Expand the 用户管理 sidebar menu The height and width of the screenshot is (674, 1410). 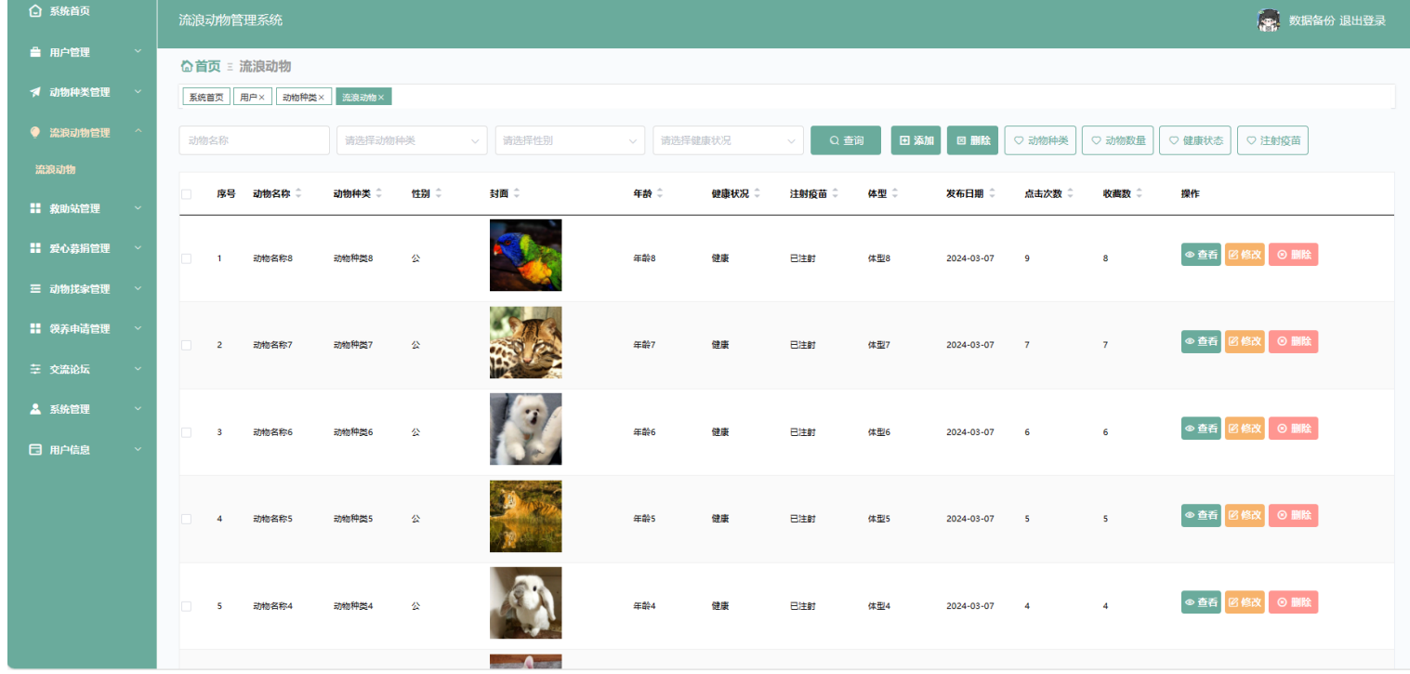point(138,52)
